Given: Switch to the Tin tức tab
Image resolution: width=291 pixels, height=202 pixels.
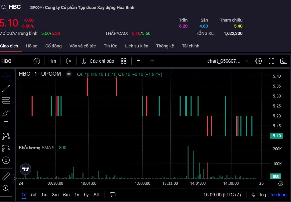Looking at the screenshot, I should [x=110, y=46].
